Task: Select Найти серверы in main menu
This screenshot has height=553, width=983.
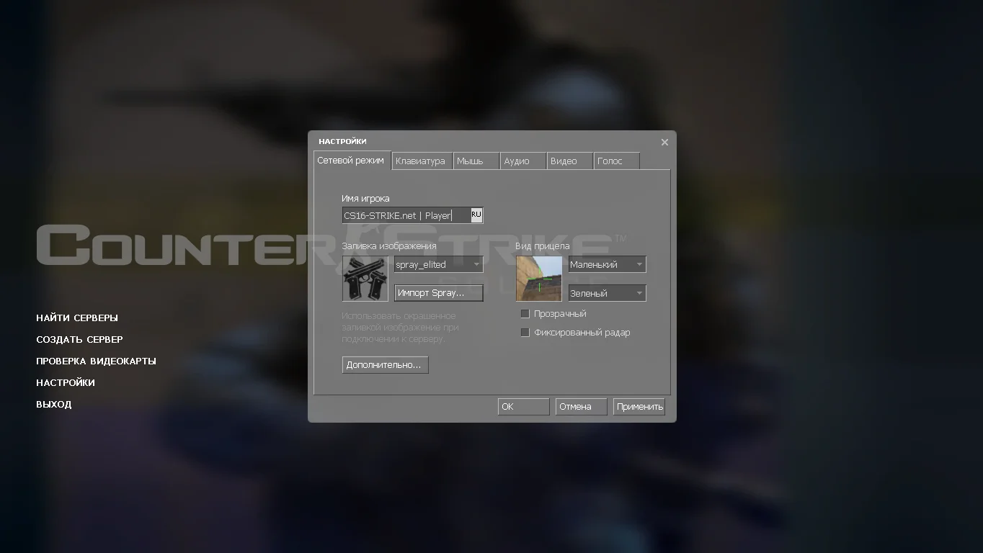Action: pos(77,318)
